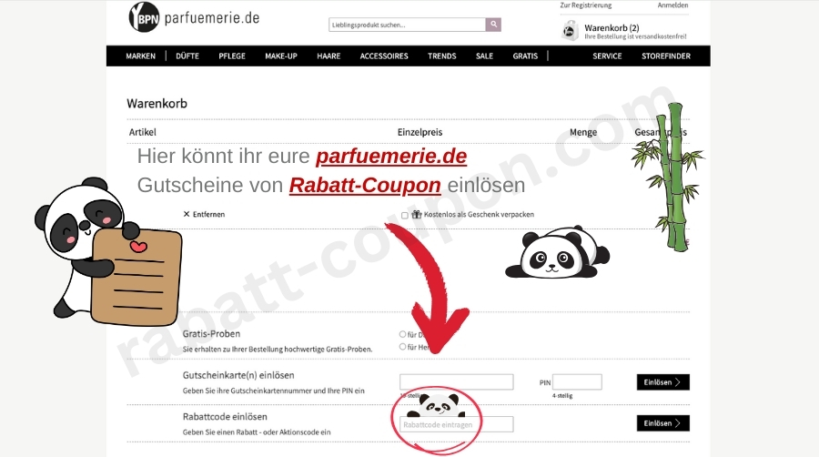Focus the Rabattcode eintragen field
This screenshot has width=819, height=457.
[x=457, y=424]
